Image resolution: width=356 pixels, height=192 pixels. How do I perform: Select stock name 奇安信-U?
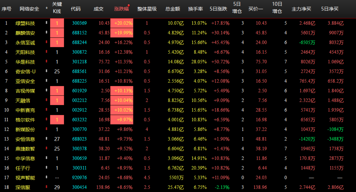[25, 72]
